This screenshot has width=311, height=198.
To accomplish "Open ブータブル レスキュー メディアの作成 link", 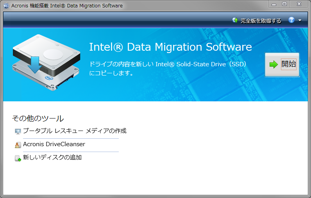I will [x=75, y=131].
